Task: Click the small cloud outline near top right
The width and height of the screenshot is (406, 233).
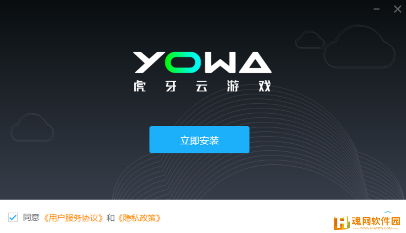Action: point(310,40)
